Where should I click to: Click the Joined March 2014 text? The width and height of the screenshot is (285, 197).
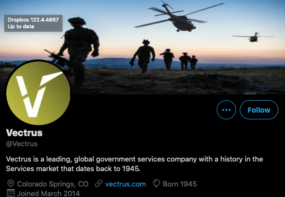[x=49, y=193]
